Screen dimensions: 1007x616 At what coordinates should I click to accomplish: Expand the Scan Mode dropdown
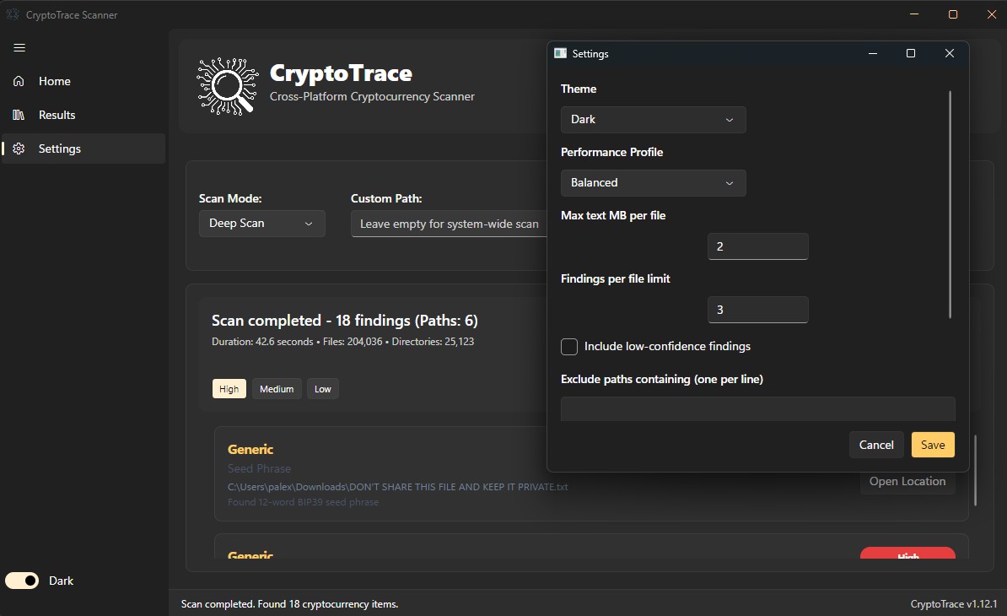pyautogui.click(x=261, y=224)
